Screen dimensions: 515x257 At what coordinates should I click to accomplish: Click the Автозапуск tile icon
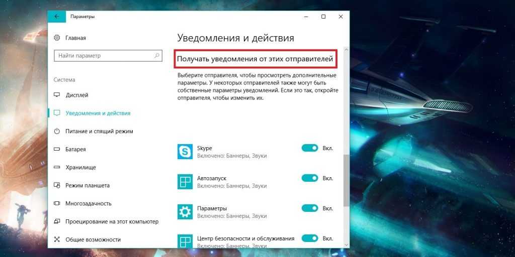(x=185, y=182)
